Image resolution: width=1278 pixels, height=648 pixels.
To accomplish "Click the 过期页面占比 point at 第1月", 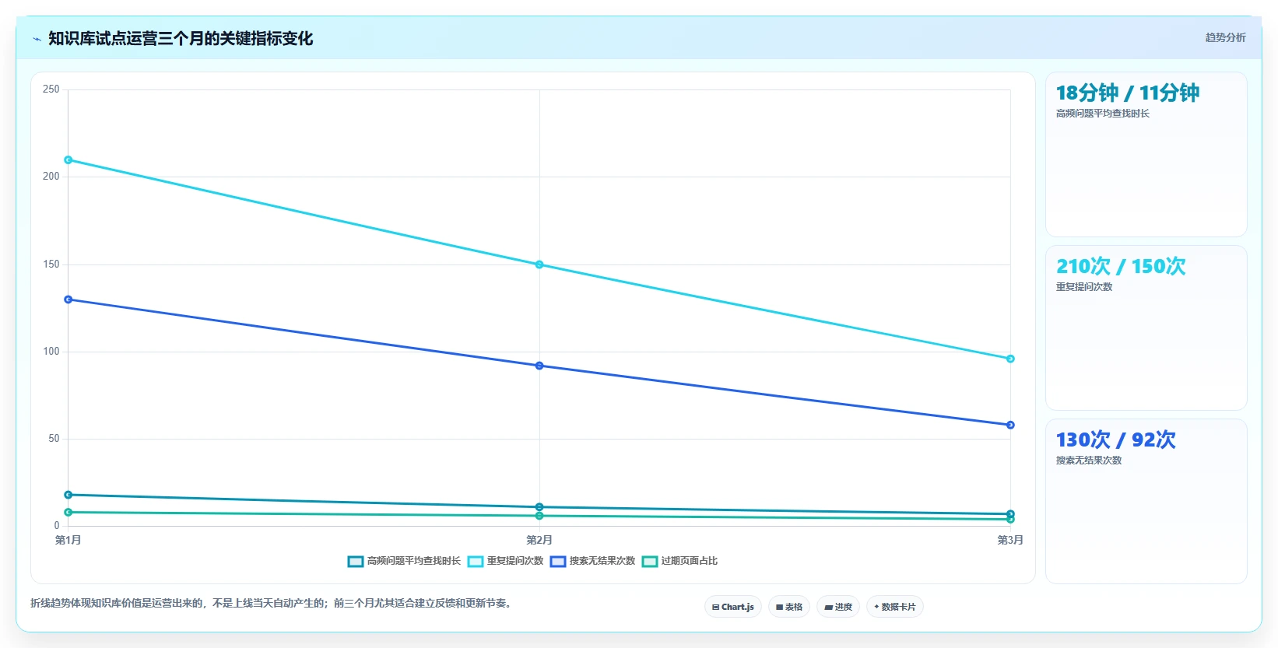I will click(x=68, y=512).
